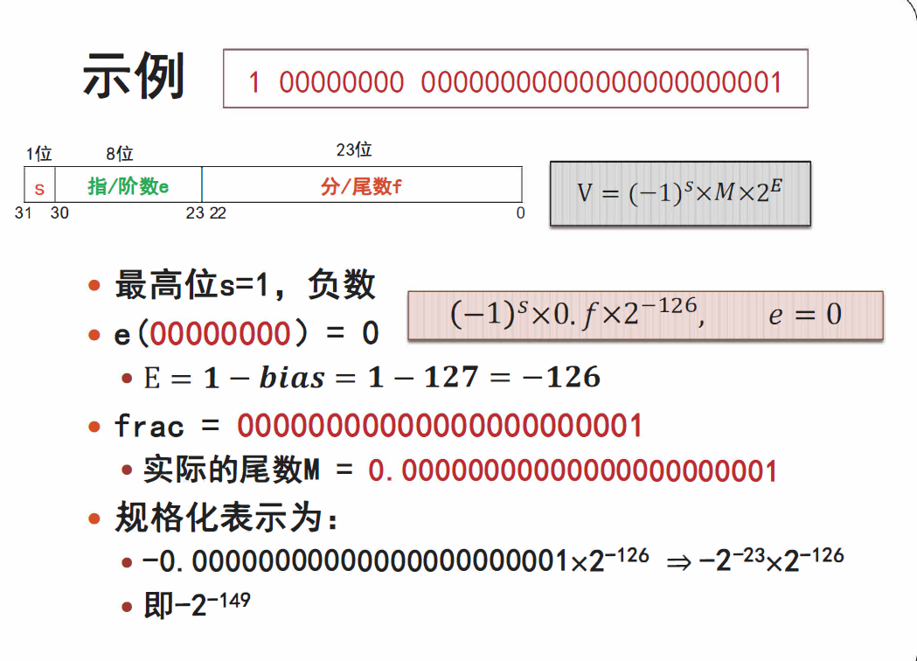The width and height of the screenshot is (917, 661).
Task: Click the final result 即−2⁻¹⁴⁹
Action: (197, 604)
